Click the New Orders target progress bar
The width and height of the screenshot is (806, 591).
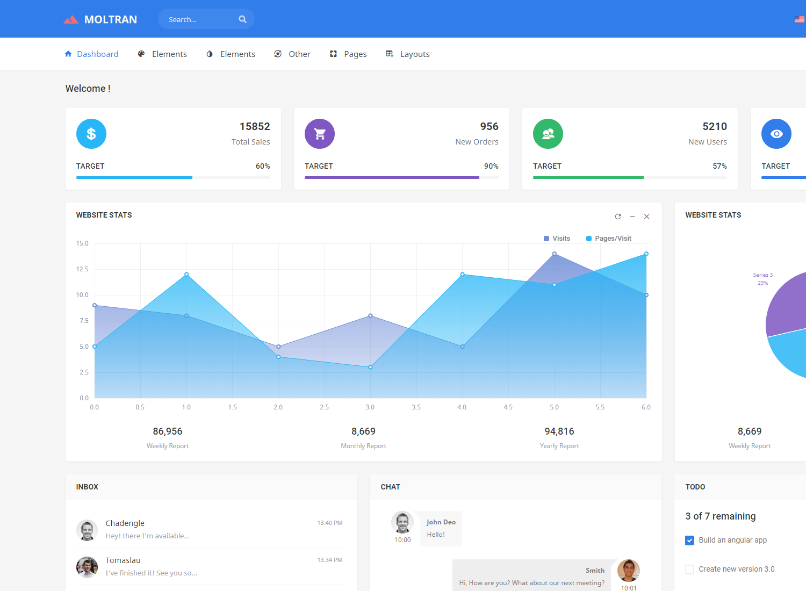[401, 177]
